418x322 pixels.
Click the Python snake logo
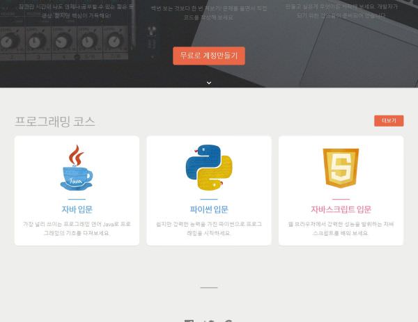[x=209, y=168]
